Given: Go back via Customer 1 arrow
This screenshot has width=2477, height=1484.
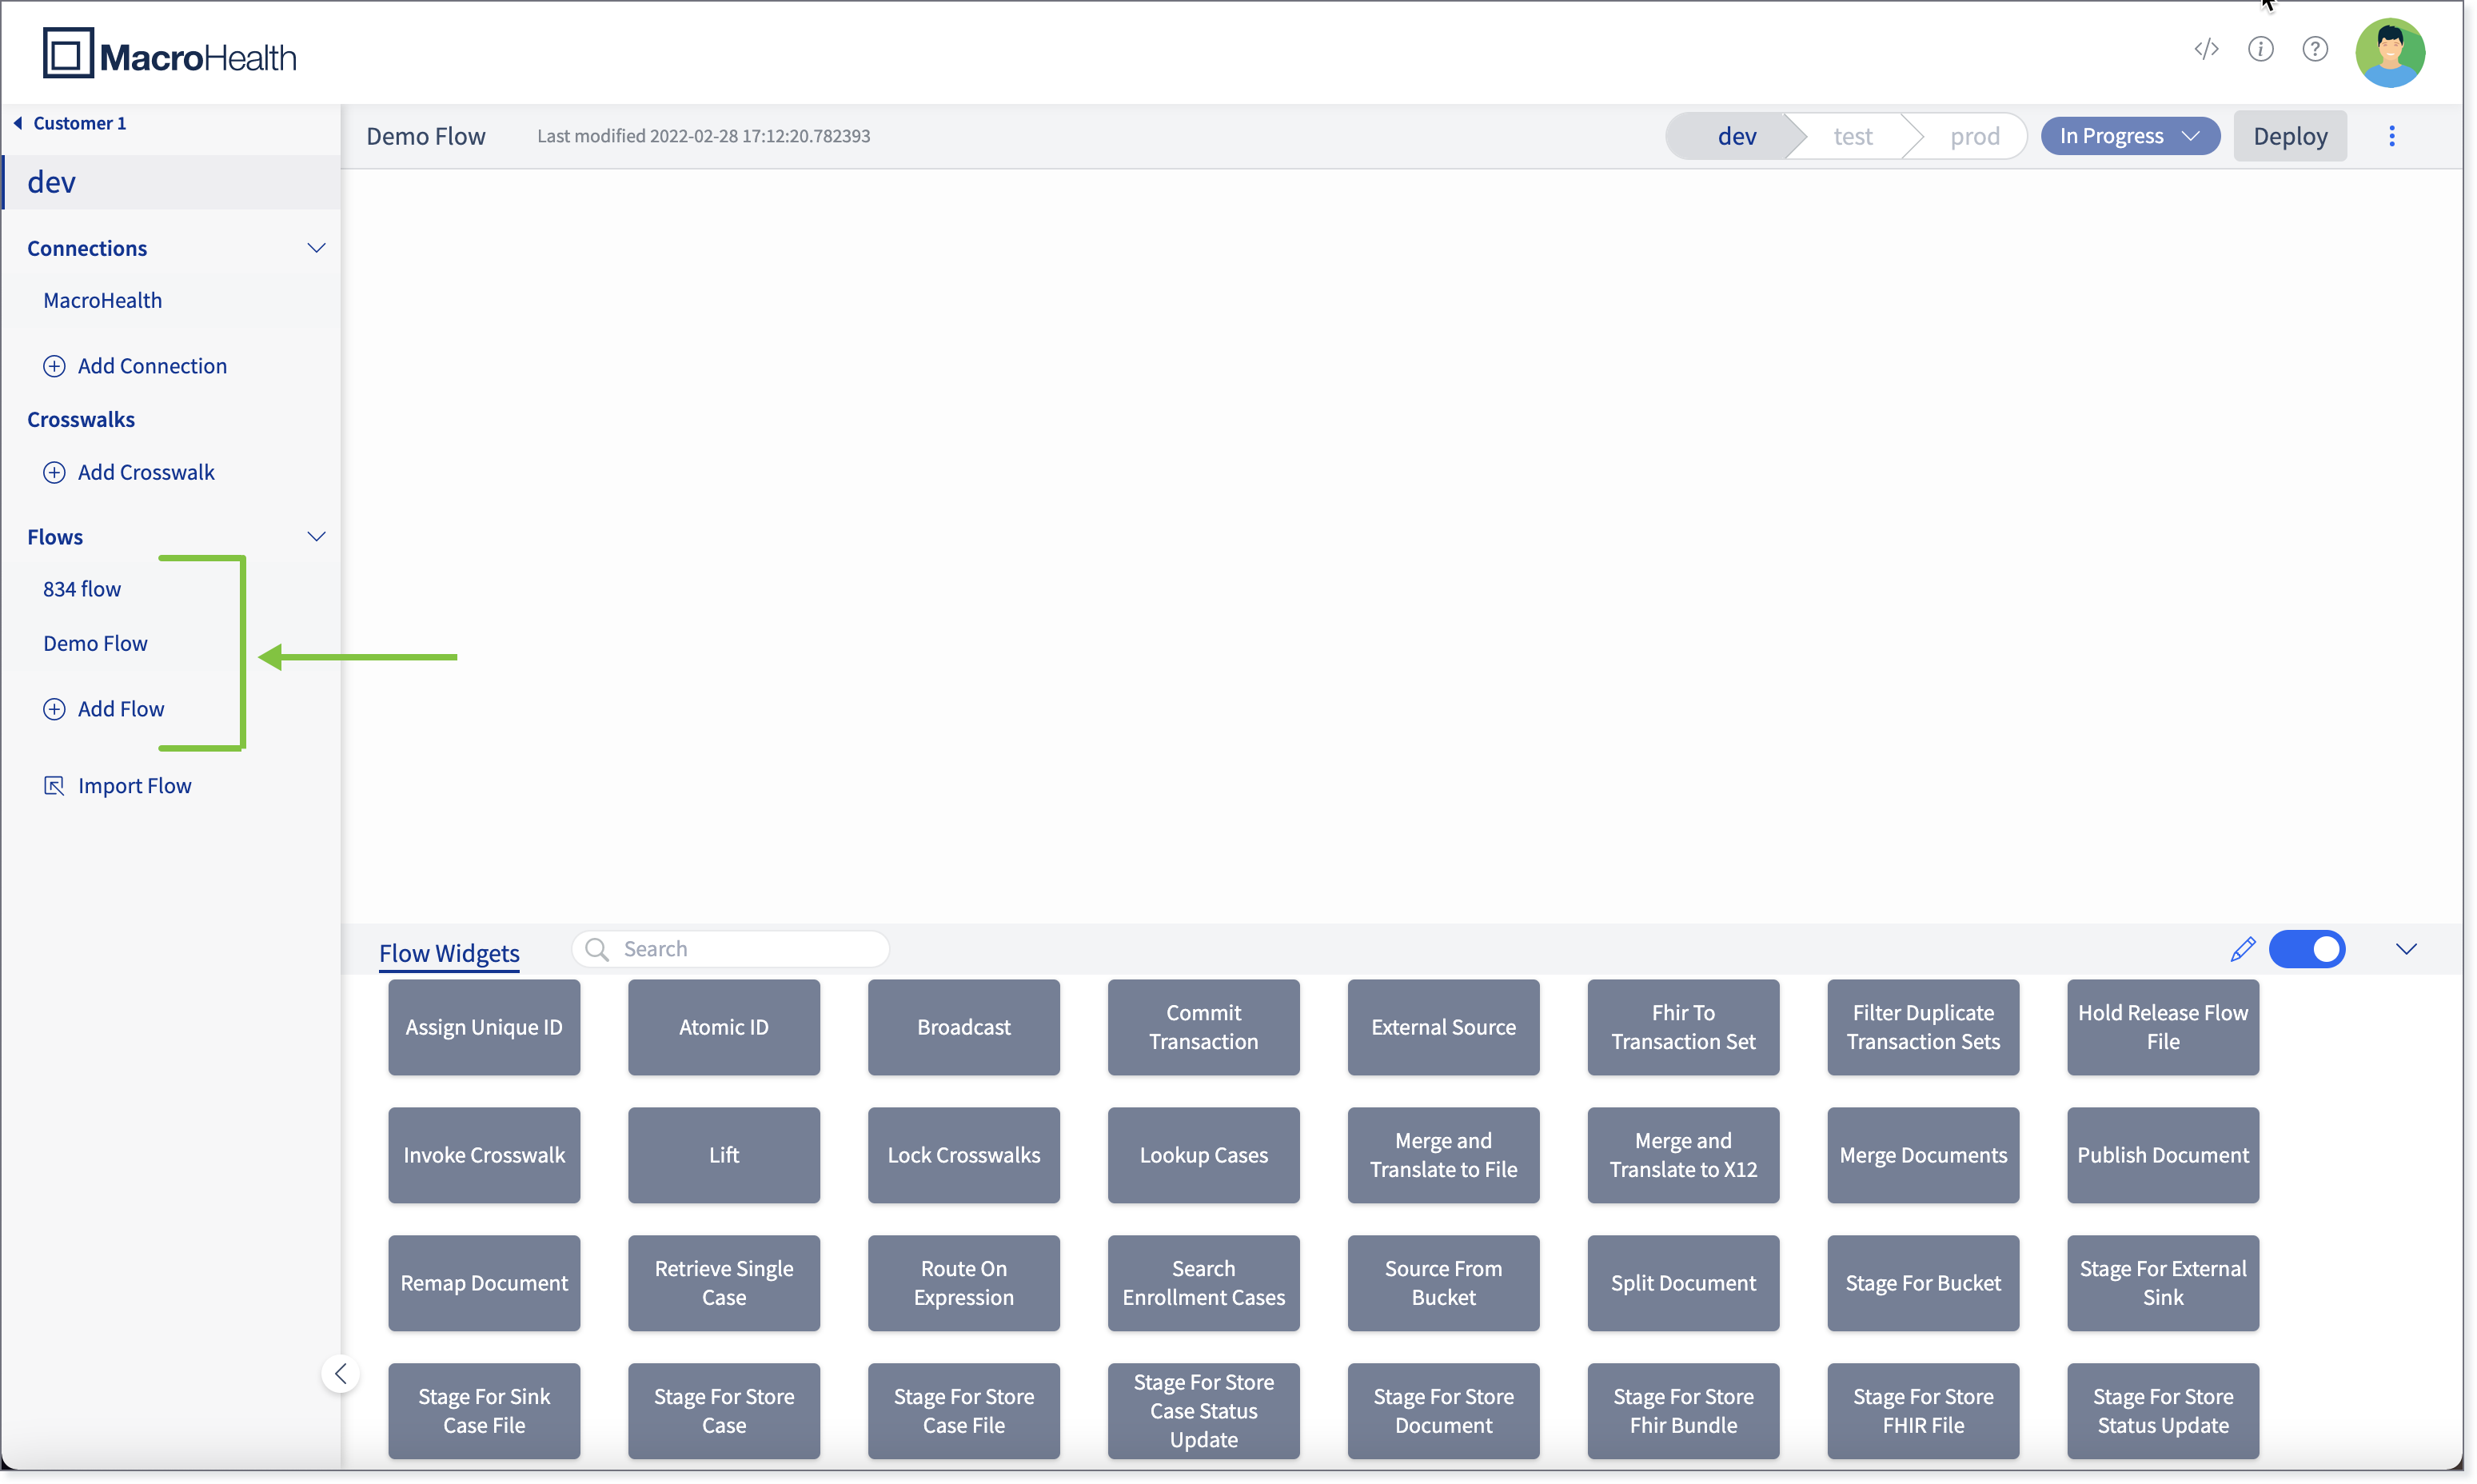Looking at the screenshot, I should (x=18, y=123).
